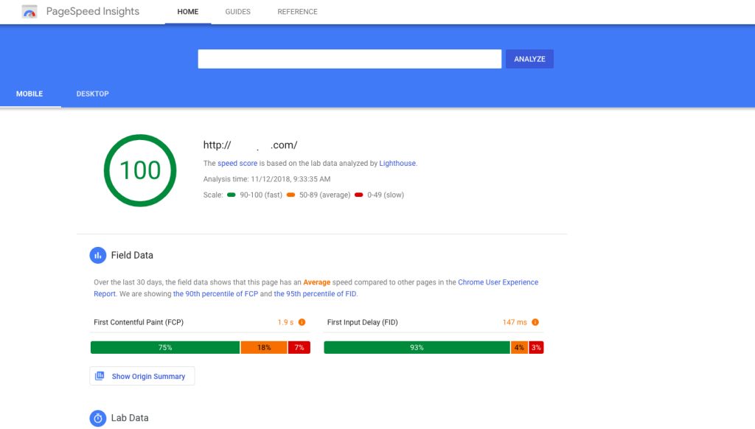
Task: Open the speed score link
Action: click(237, 163)
